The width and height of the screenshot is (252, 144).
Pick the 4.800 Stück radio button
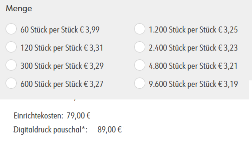tap(139, 65)
